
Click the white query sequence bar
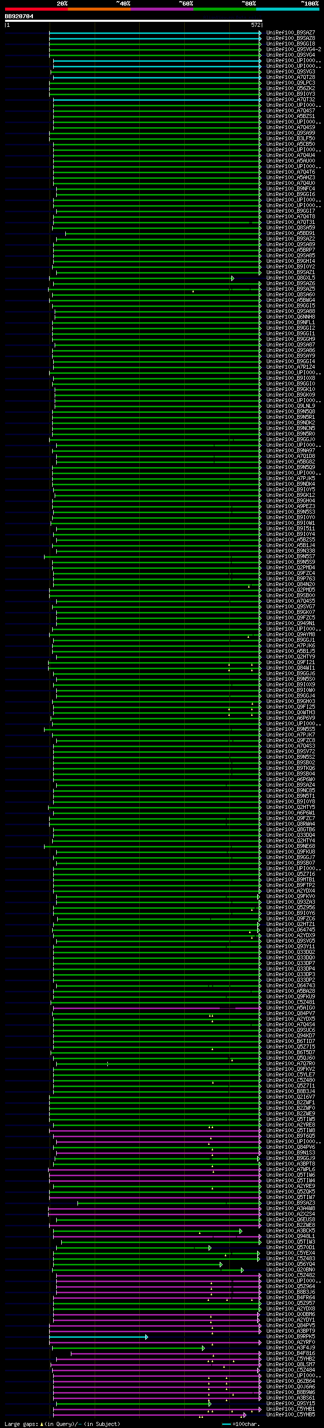point(134,20)
